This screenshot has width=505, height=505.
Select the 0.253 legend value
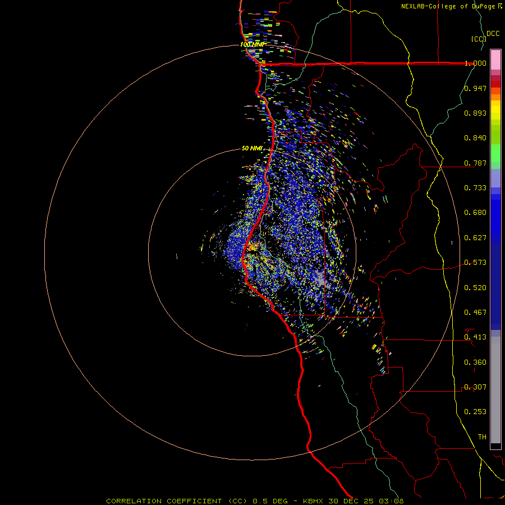pyautogui.click(x=475, y=412)
